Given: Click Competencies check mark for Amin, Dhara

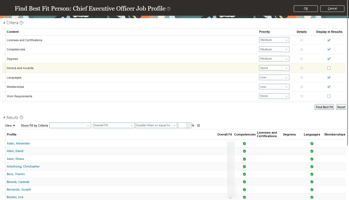Looking at the screenshot, I should click(244, 159).
